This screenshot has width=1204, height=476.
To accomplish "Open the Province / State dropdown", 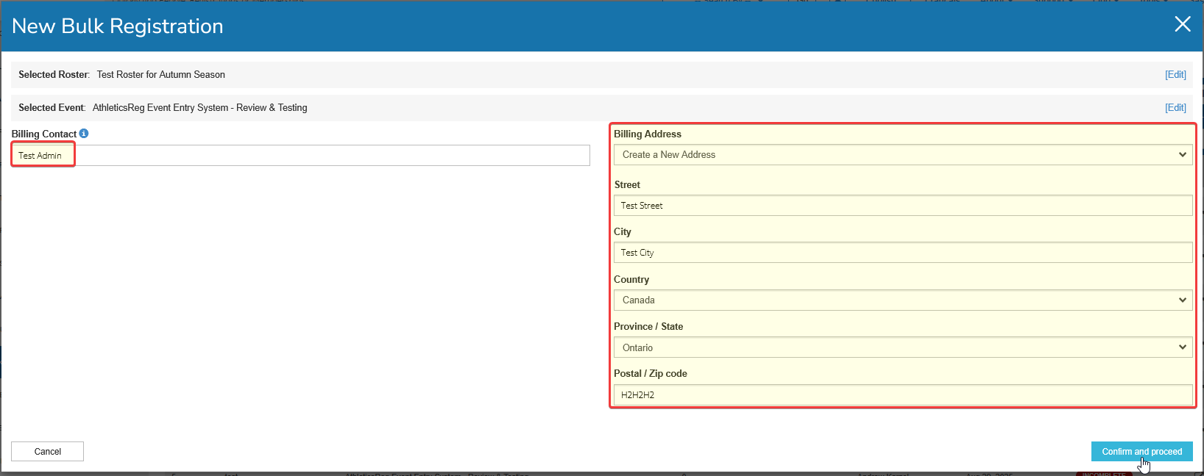I will tap(902, 347).
